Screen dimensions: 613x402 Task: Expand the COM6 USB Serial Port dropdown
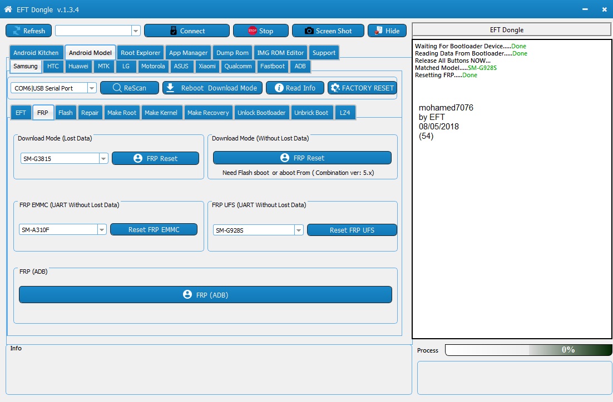point(91,88)
